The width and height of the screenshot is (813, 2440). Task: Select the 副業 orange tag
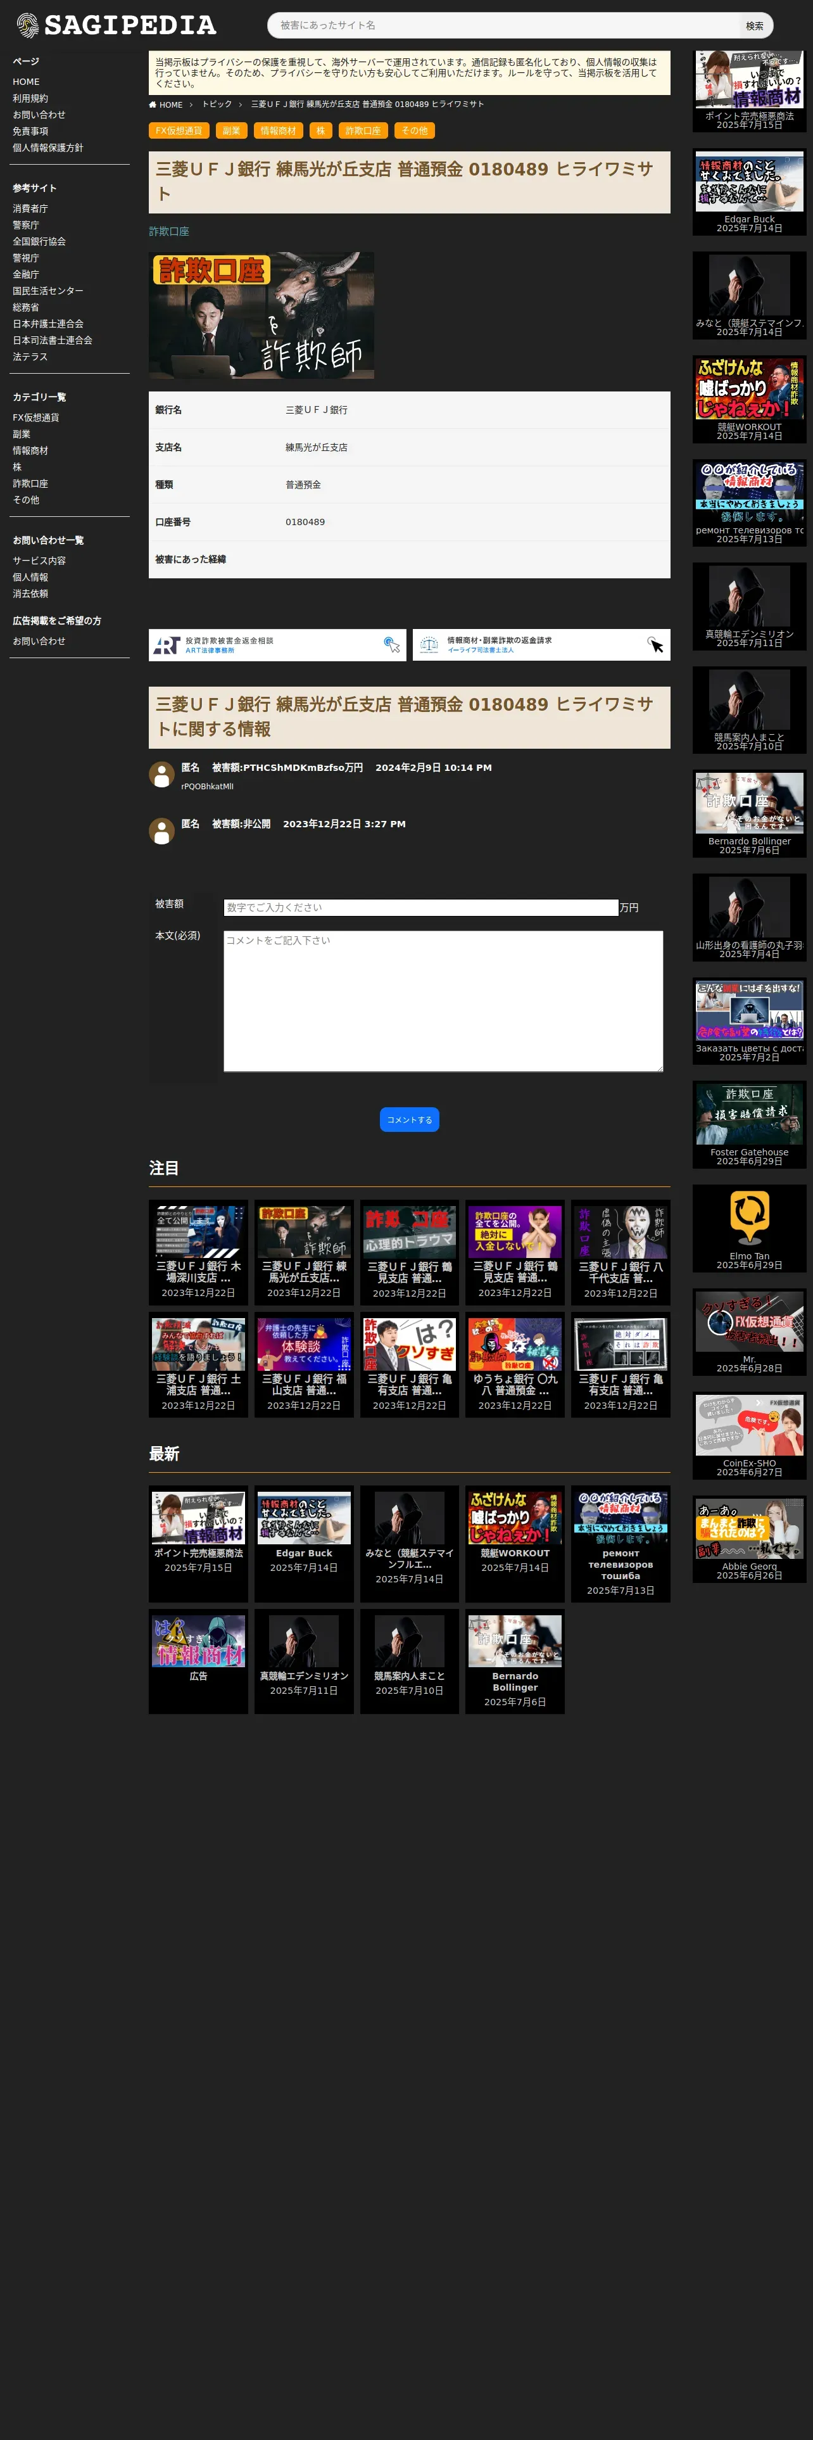click(x=232, y=130)
